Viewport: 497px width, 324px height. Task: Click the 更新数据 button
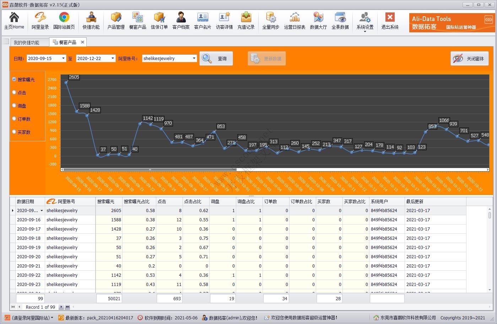(266, 59)
